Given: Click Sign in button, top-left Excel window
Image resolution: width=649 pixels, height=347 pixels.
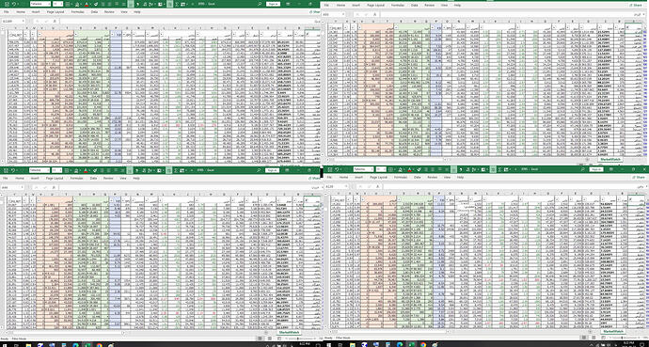Looking at the screenshot, I should click(x=273, y=4).
